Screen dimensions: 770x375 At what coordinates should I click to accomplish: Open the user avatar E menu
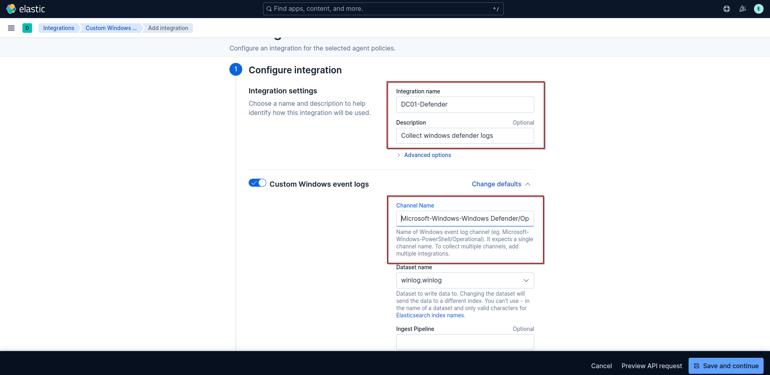coord(759,9)
